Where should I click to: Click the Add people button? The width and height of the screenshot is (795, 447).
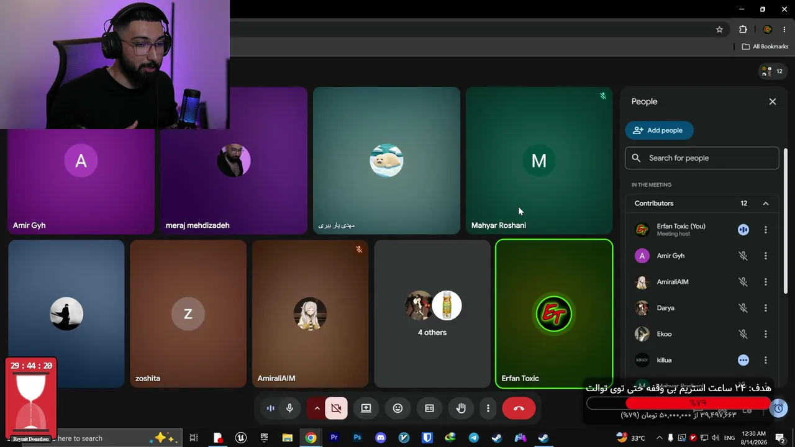tap(659, 130)
